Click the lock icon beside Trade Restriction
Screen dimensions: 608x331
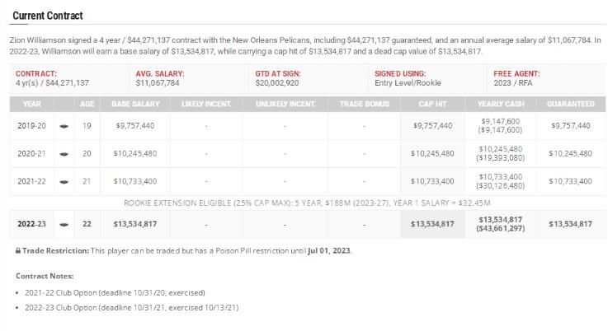tap(18, 251)
